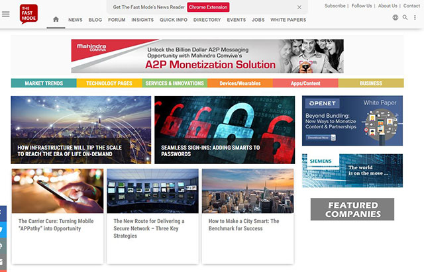
Task: Open How to Make a City Smart title
Action: 244,225
